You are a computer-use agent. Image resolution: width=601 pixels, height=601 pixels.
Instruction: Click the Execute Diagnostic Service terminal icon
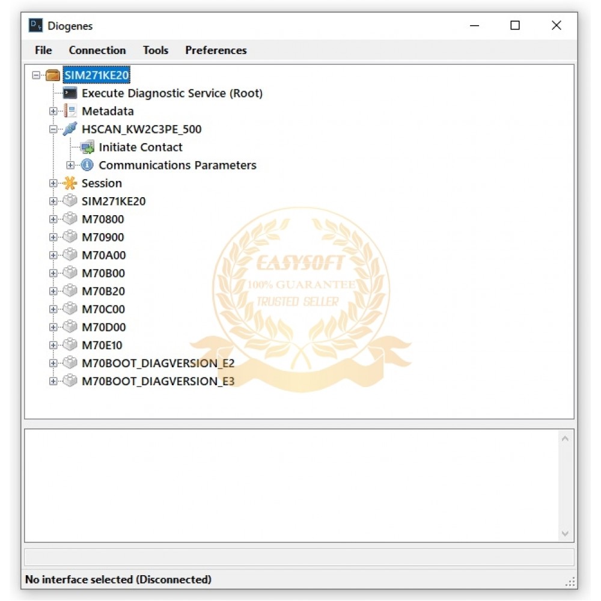(x=70, y=94)
